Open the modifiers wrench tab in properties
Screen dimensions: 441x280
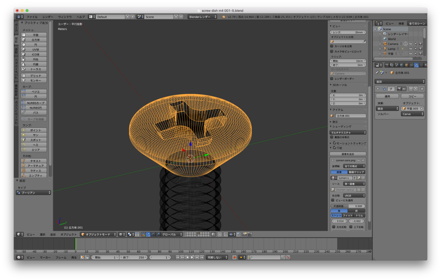416,65
